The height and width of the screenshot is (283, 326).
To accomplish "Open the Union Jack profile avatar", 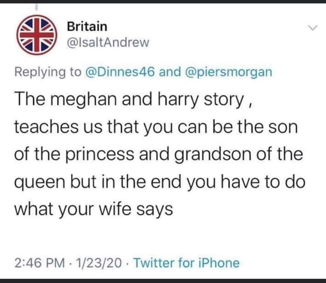I will coord(37,35).
